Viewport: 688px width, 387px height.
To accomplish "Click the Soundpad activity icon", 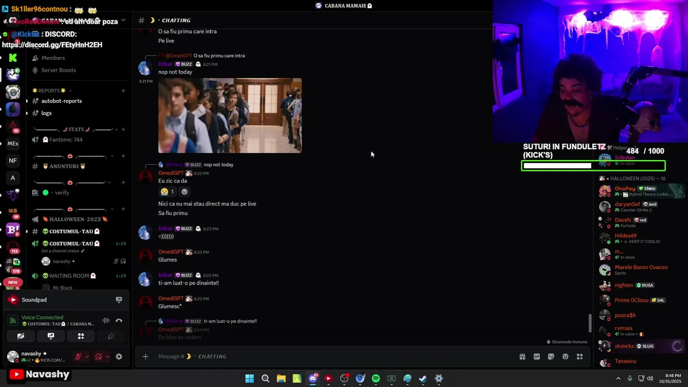I will (x=13, y=300).
